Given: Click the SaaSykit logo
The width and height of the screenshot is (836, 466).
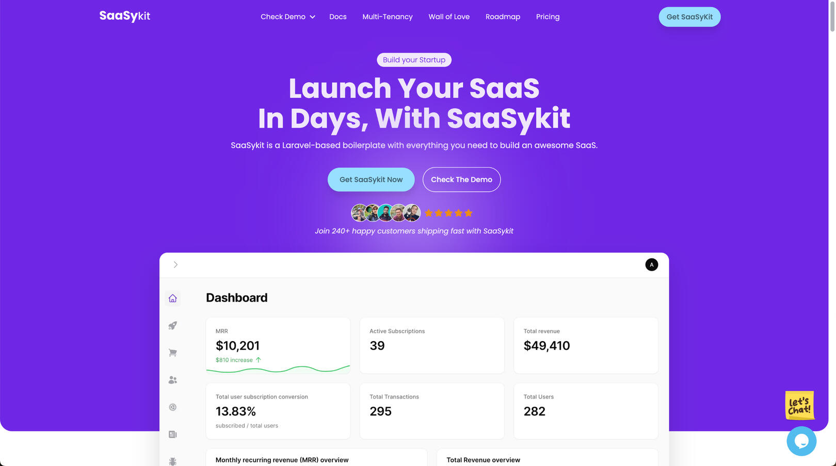Looking at the screenshot, I should [124, 16].
